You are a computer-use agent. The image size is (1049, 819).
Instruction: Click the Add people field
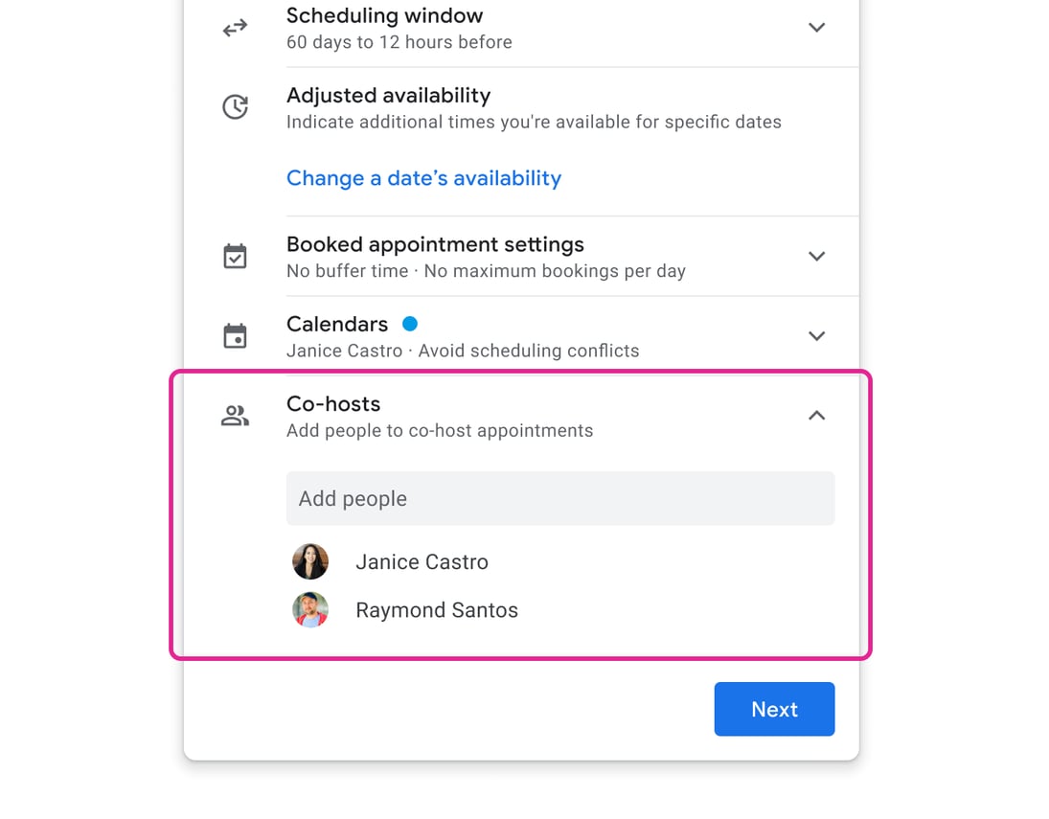pos(560,498)
